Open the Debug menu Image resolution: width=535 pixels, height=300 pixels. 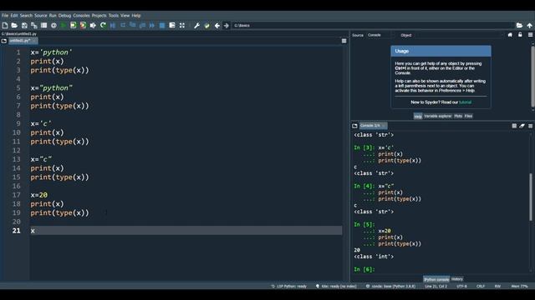tap(64, 16)
